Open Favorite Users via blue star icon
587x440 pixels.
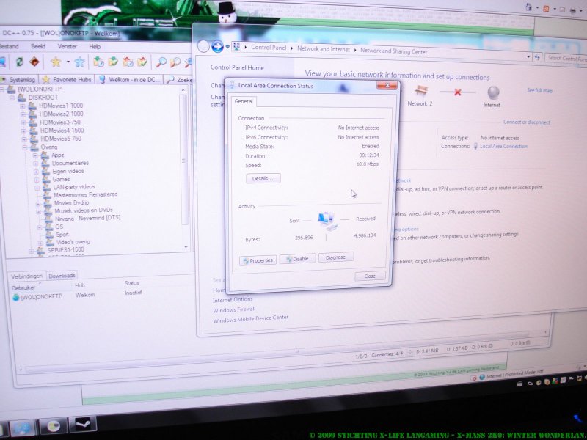[79, 62]
